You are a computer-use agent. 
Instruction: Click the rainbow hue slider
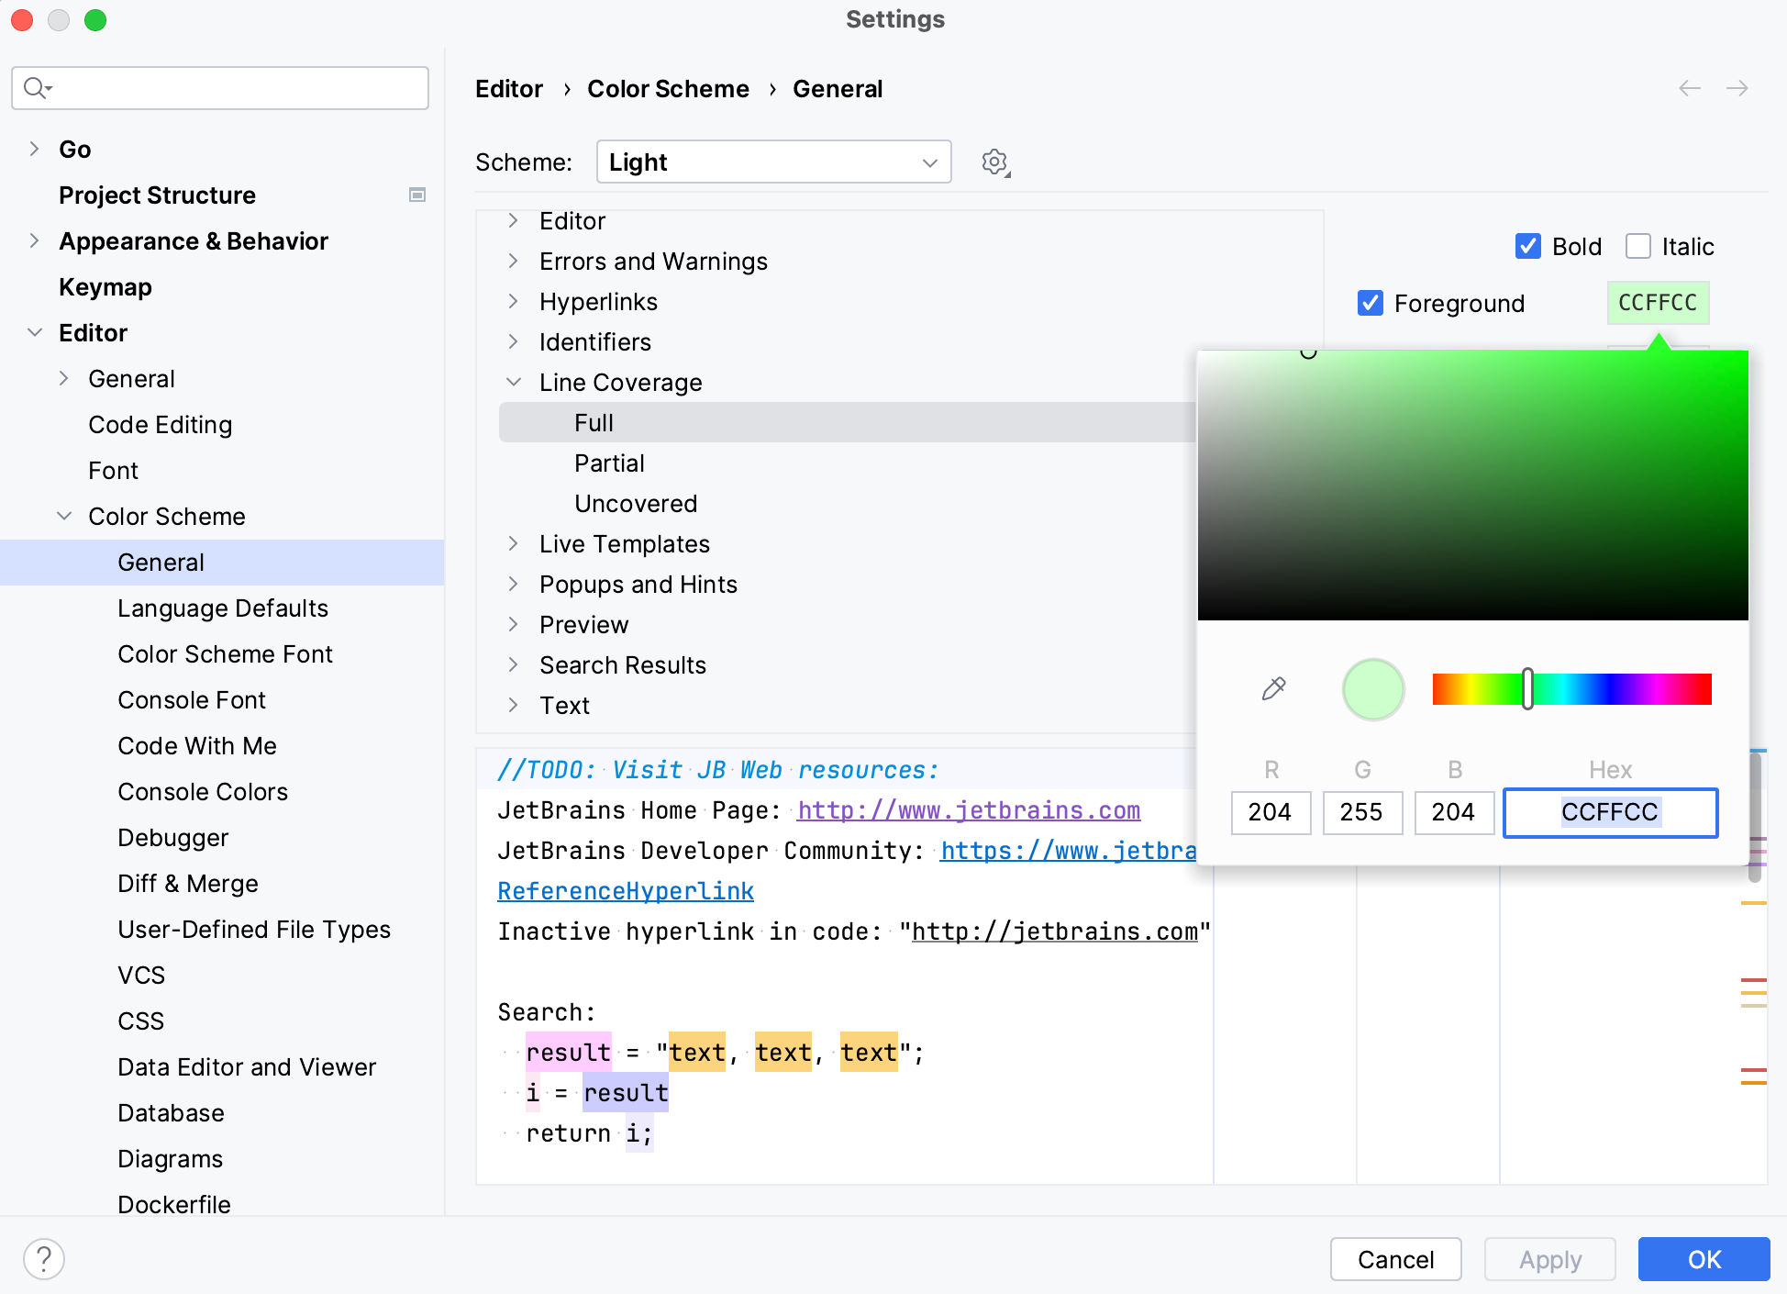(1571, 689)
